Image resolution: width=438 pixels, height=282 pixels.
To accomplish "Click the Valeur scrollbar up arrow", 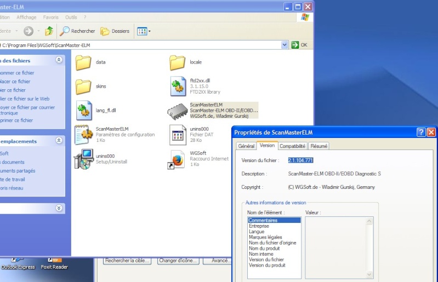I will (x=369, y=221).
